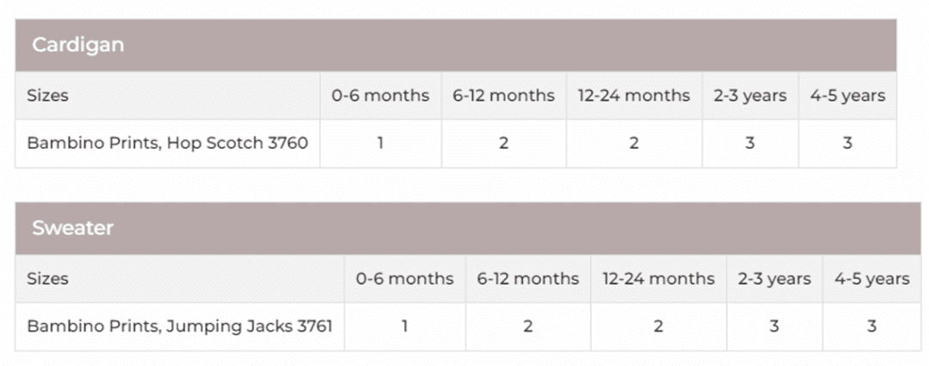Viewport: 929px width, 366px height.
Task: Select Cardigan's 4-5 years column header
Action: (847, 95)
